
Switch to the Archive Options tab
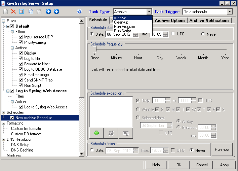pos(170,21)
